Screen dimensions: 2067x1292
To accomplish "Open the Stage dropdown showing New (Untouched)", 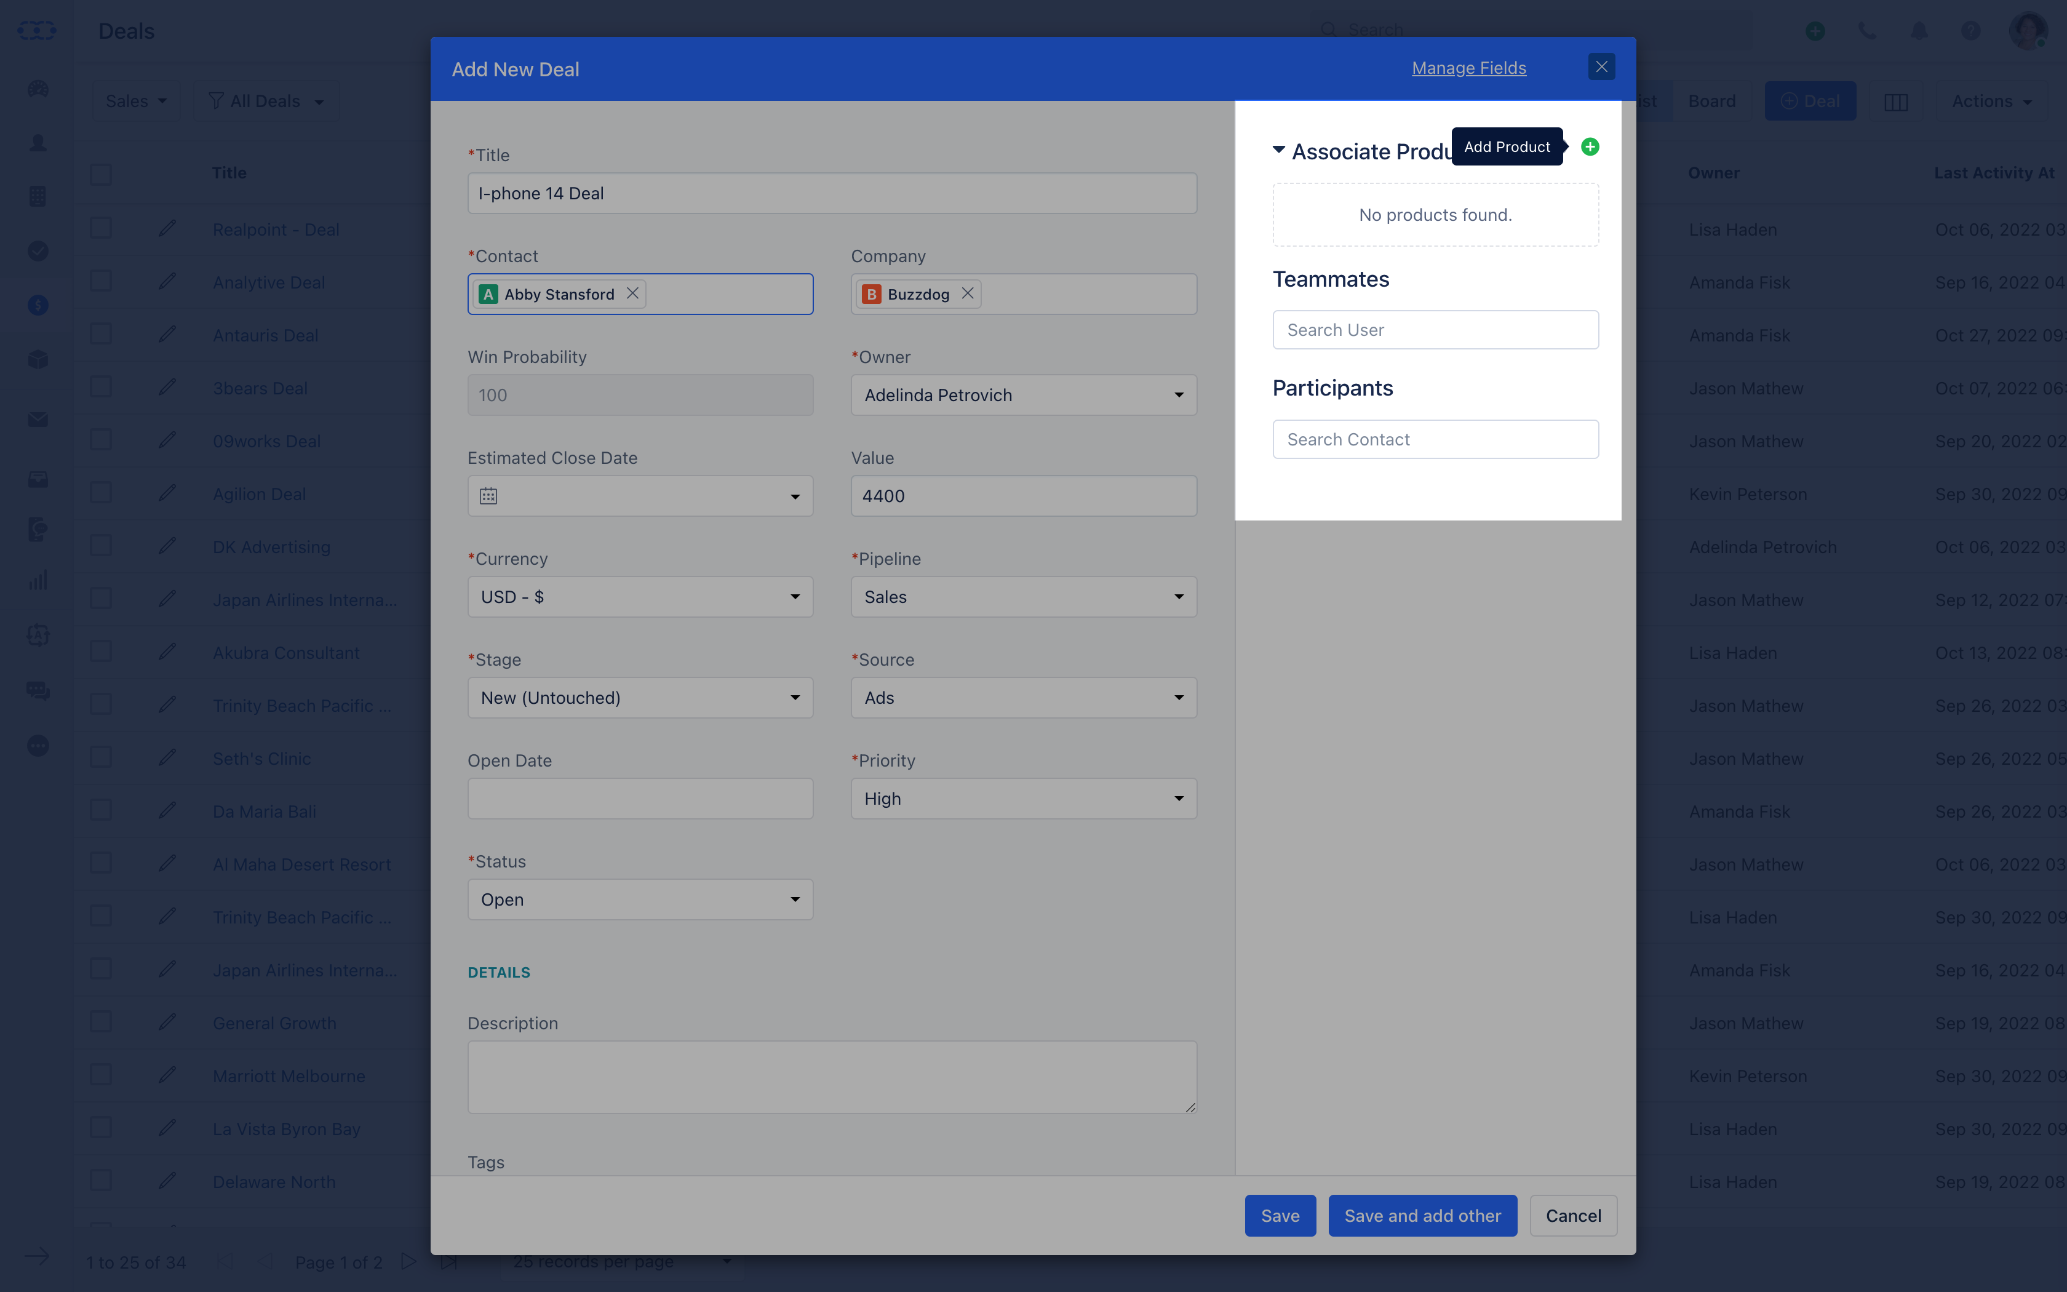I will [x=640, y=697].
